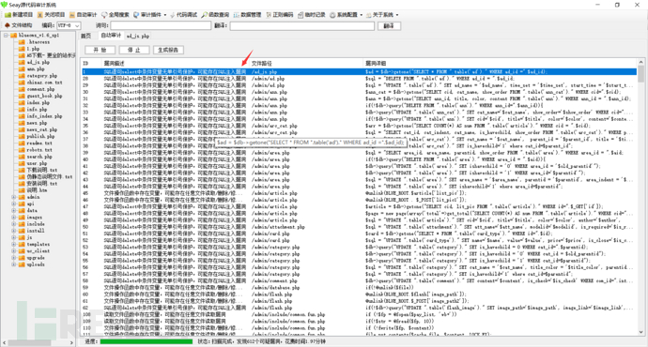Click the file icon beside robots.txt

coord(22,150)
